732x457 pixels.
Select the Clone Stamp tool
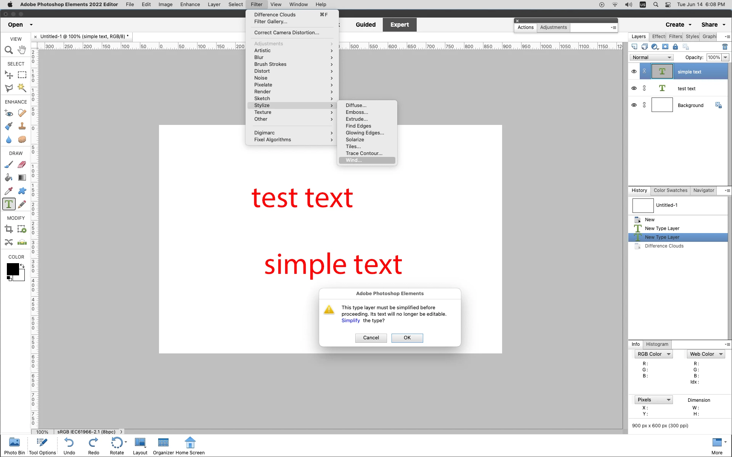(22, 126)
